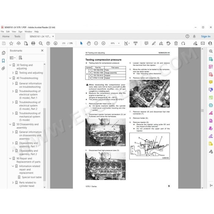This screenshot has width=214, height=214.
Task: Go to previous page arrow
Action: (x=48, y=43)
